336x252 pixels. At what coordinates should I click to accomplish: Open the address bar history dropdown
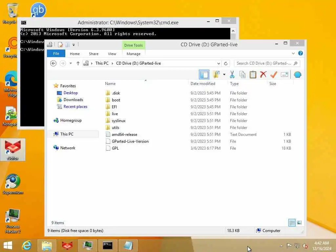click(218, 63)
